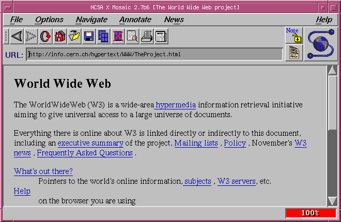Open the subjects link
The image size is (341, 222).
tap(198, 181)
